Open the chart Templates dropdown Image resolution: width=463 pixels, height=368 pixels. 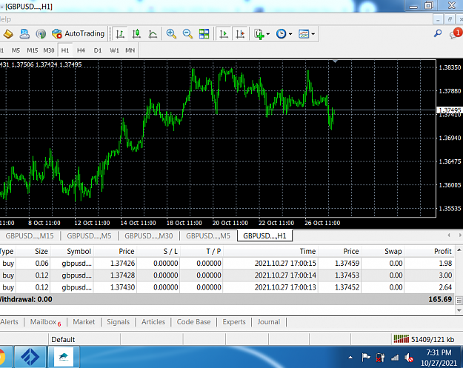pos(307,34)
